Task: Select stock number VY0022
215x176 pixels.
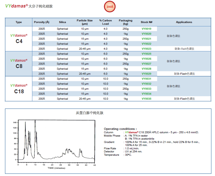Action: (146, 44)
